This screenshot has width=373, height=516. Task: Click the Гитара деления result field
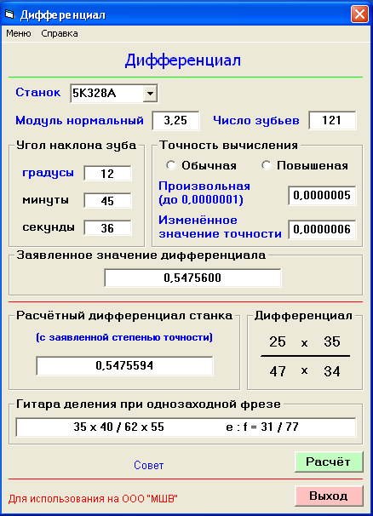click(186, 427)
